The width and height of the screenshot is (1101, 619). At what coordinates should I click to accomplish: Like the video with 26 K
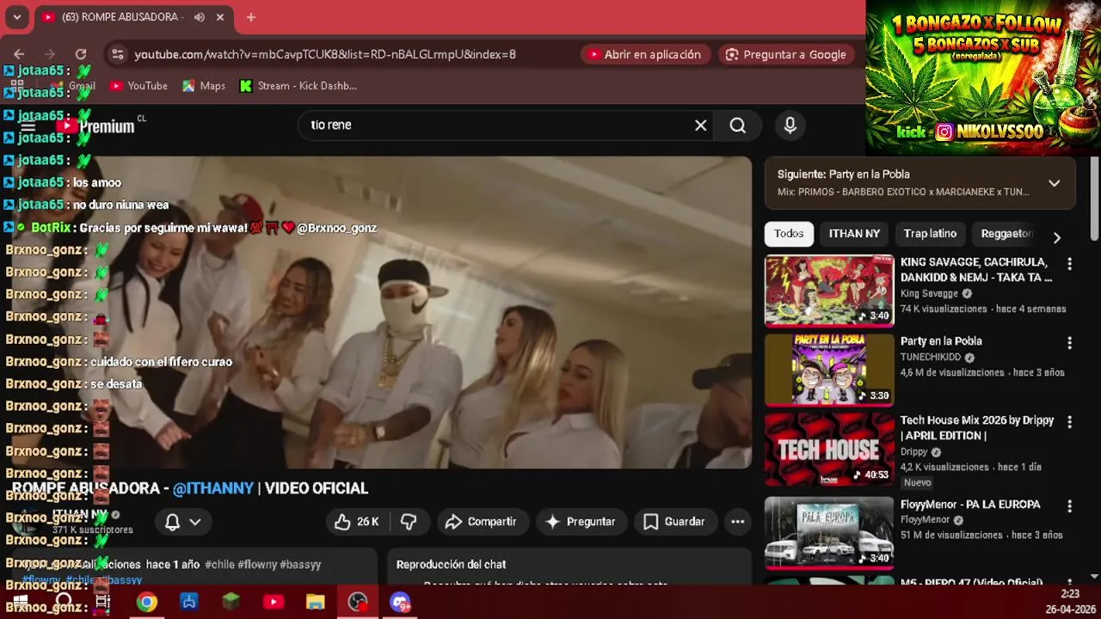coord(358,522)
